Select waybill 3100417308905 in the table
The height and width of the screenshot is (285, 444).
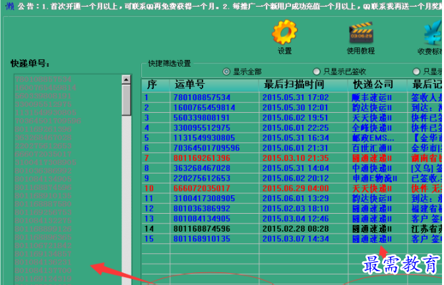click(204, 199)
